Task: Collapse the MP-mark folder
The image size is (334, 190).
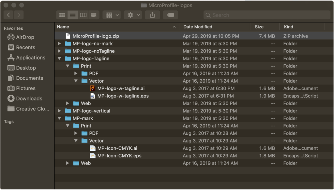Action: tap(59, 119)
